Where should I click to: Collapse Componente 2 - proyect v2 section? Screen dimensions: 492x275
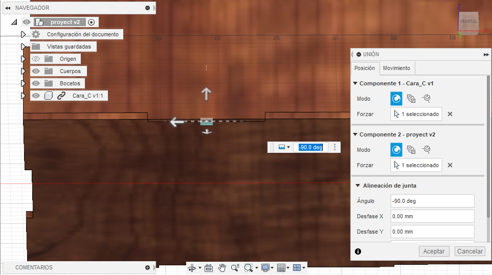coord(355,134)
